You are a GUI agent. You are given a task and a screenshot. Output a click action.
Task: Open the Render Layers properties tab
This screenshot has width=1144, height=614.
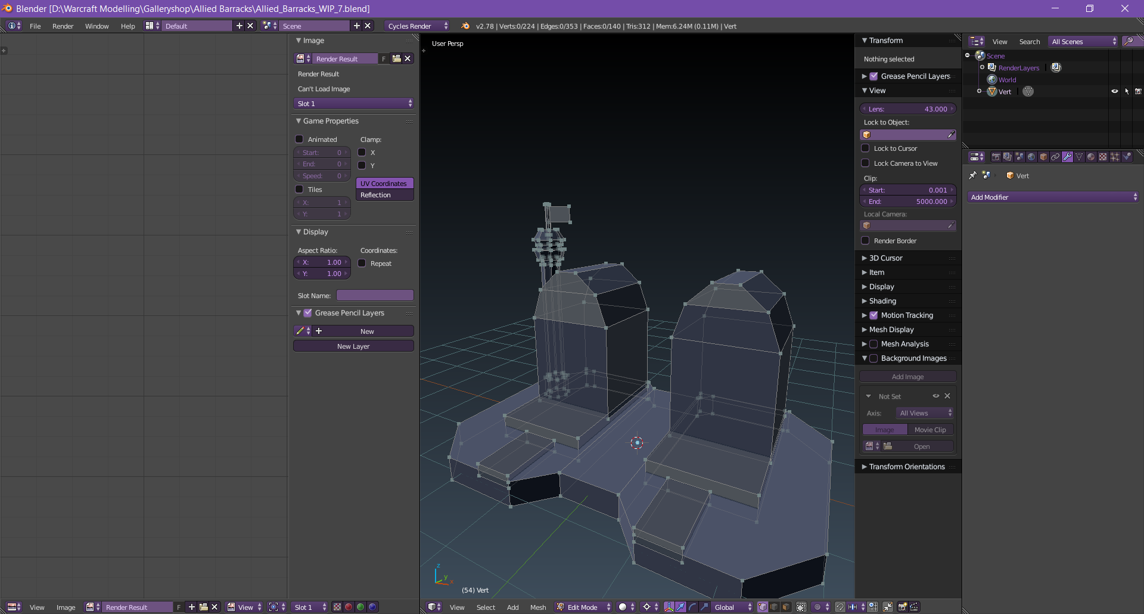tap(1008, 157)
